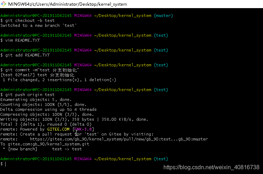Click 'Delta compression using up to 4 threads'
The height and width of the screenshot is (174, 263).
point(48,109)
